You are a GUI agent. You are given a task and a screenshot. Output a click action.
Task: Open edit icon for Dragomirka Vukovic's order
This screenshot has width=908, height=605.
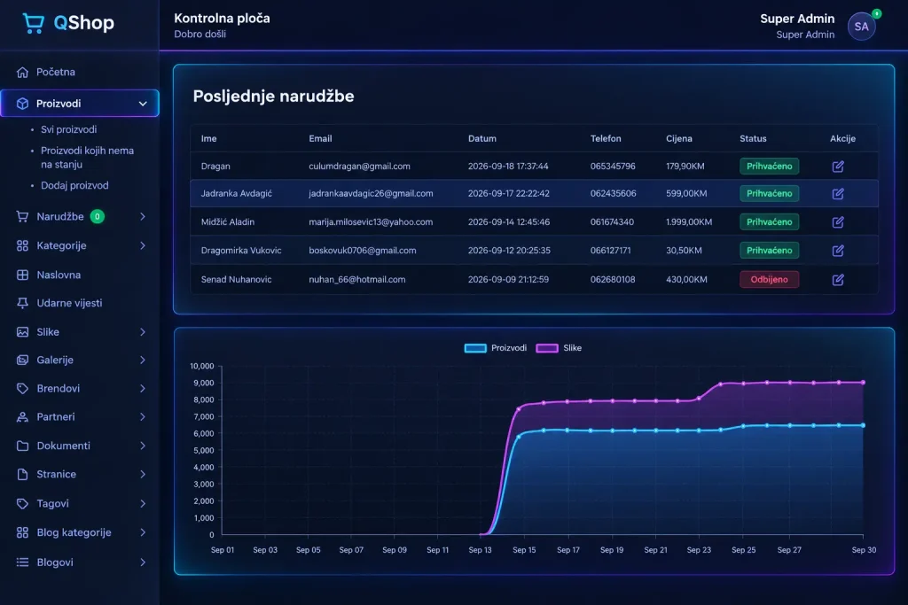click(838, 251)
